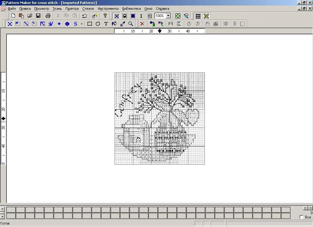The width and height of the screenshot is (313, 227).
Task: Select the color picker eyedropper tool
Action: click(123, 24)
